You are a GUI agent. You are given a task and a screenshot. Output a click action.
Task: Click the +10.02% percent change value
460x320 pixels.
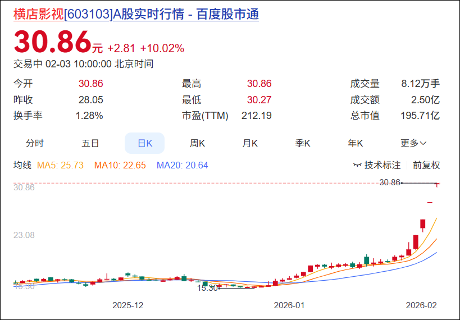pos(162,48)
